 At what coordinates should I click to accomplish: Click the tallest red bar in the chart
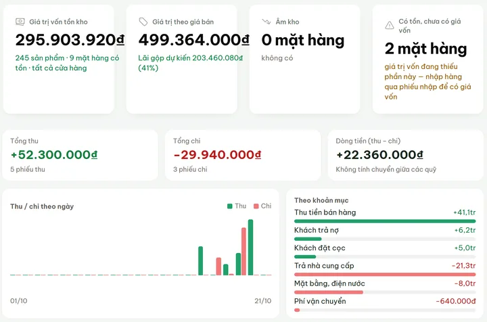[243, 251]
